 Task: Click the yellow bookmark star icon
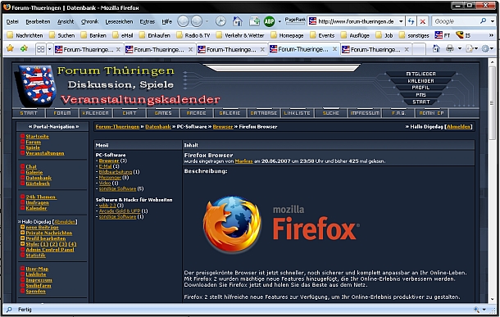coord(10,49)
